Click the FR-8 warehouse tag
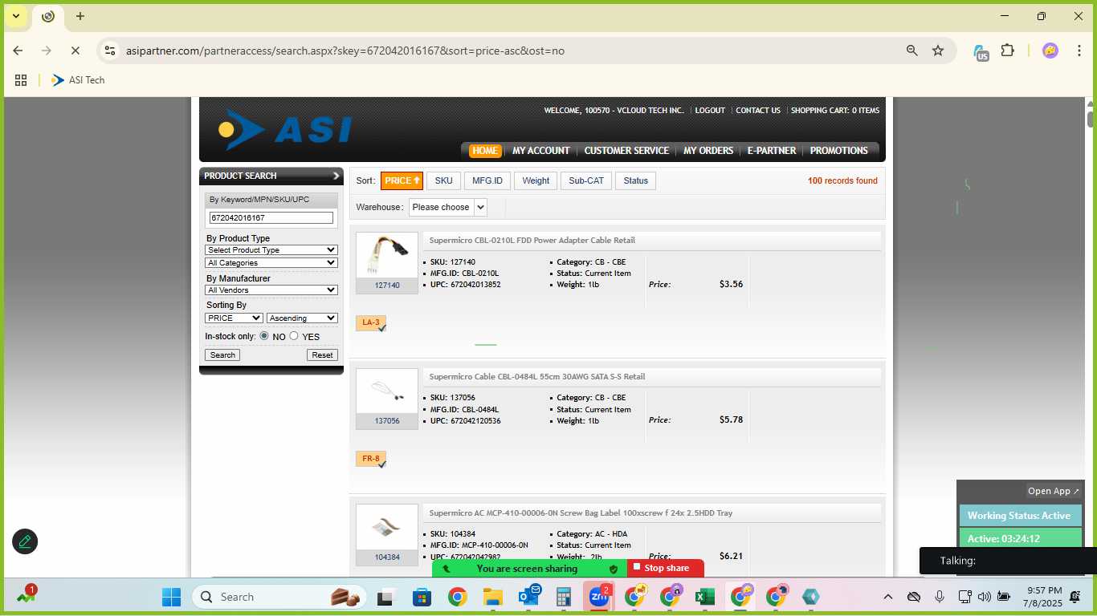This screenshot has width=1097, height=616. click(371, 460)
